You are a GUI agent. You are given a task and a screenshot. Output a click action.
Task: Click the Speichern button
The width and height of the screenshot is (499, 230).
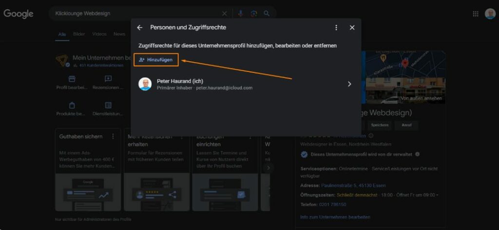380,125
